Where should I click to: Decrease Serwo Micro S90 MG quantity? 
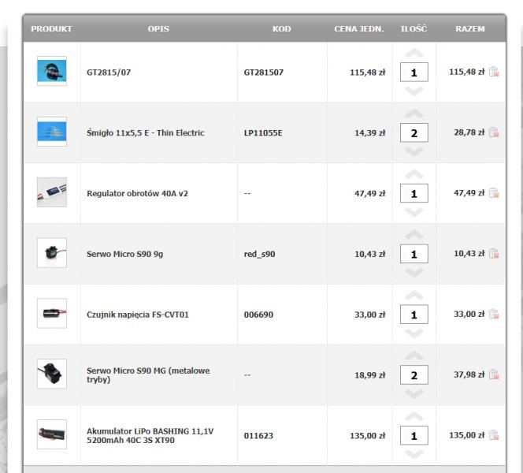click(x=414, y=394)
